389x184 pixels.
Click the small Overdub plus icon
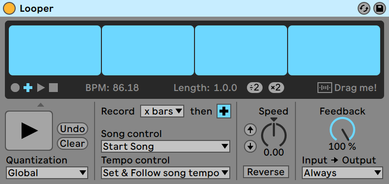coord(28,88)
